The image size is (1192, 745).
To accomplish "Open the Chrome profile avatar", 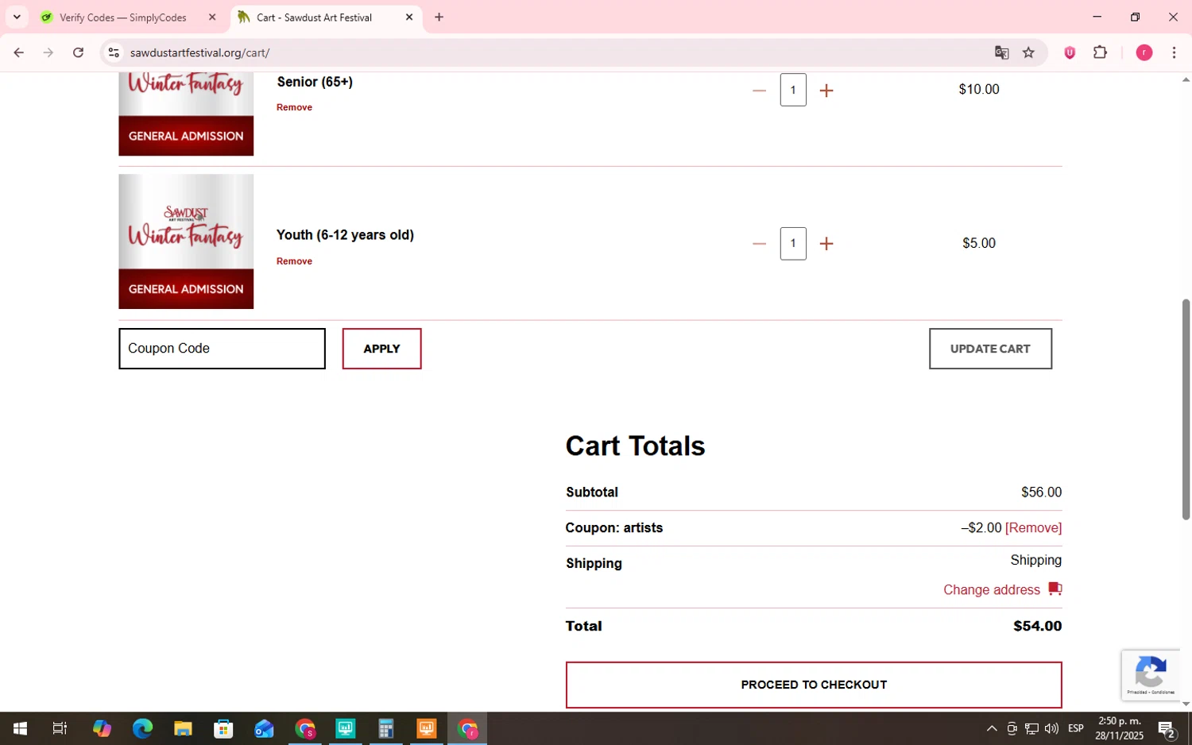I will click(x=1144, y=52).
